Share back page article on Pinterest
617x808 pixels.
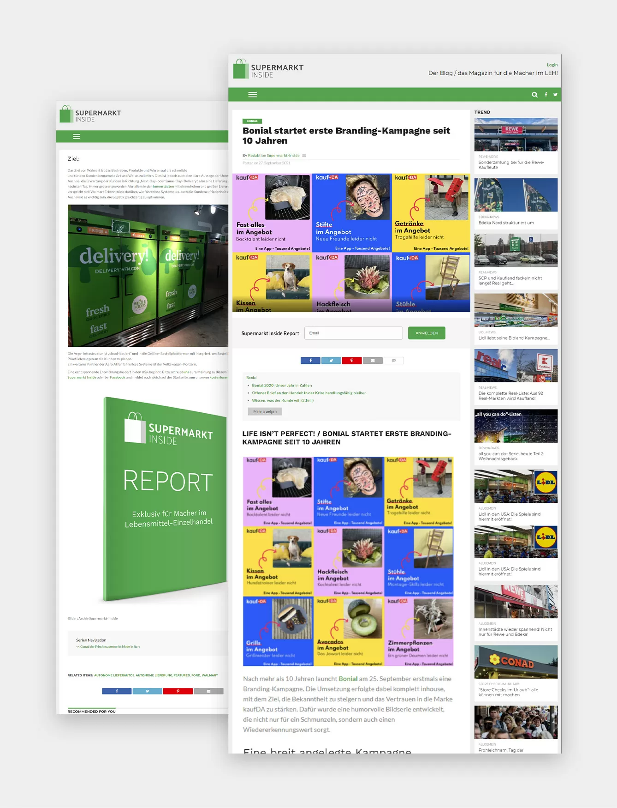click(x=178, y=691)
